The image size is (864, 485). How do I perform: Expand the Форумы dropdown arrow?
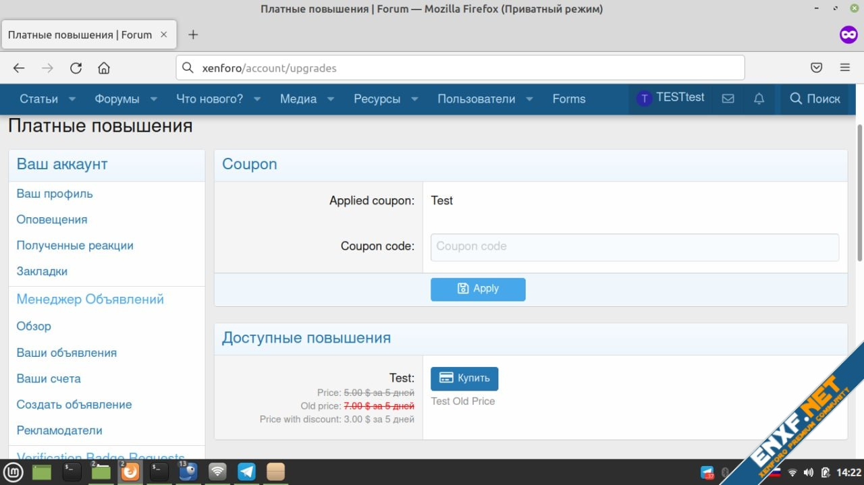(154, 99)
